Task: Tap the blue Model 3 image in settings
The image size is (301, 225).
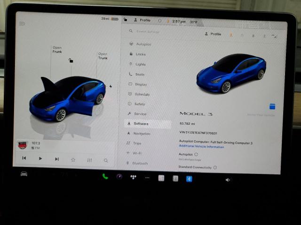Action: pos(231,73)
